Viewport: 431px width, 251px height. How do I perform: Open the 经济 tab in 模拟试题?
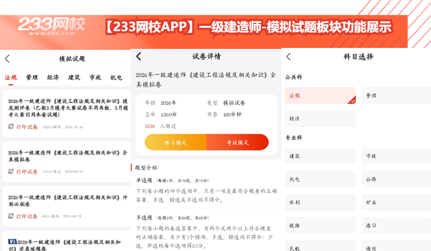tap(53, 78)
